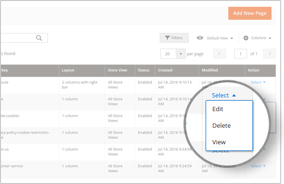Click the Key column header
Screen dimensions: 284x184
click(30, 70)
